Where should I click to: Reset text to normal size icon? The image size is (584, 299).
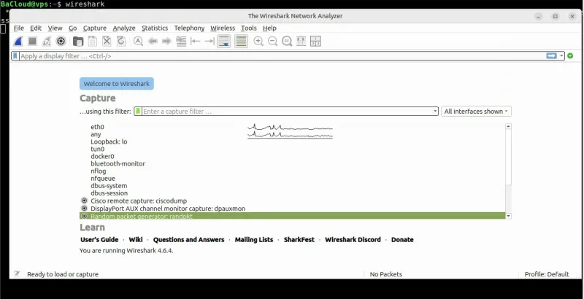tap(287, 42)
